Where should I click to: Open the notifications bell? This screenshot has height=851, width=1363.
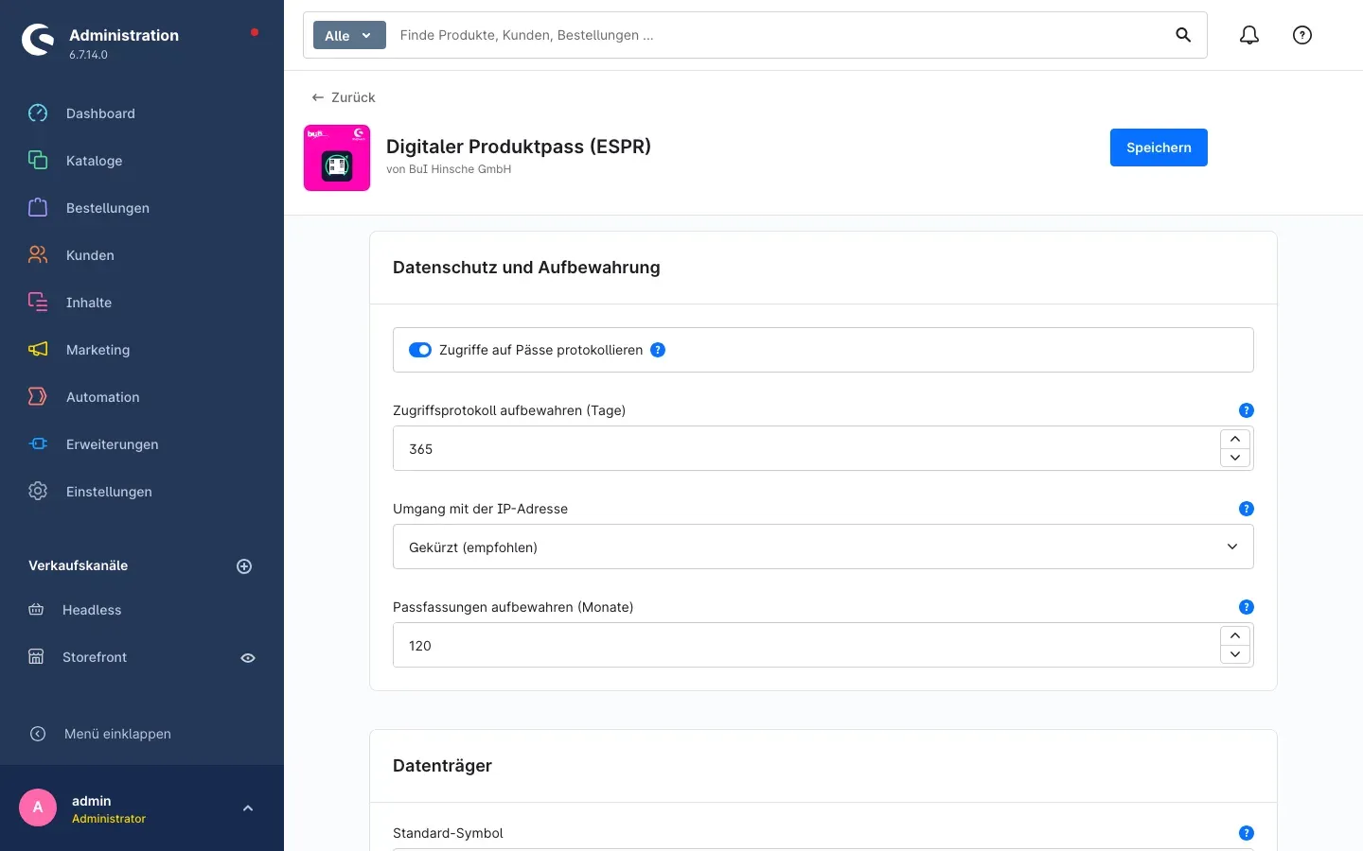click(1249, 35)
